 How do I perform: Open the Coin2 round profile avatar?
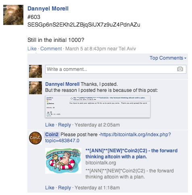(35, 138)
